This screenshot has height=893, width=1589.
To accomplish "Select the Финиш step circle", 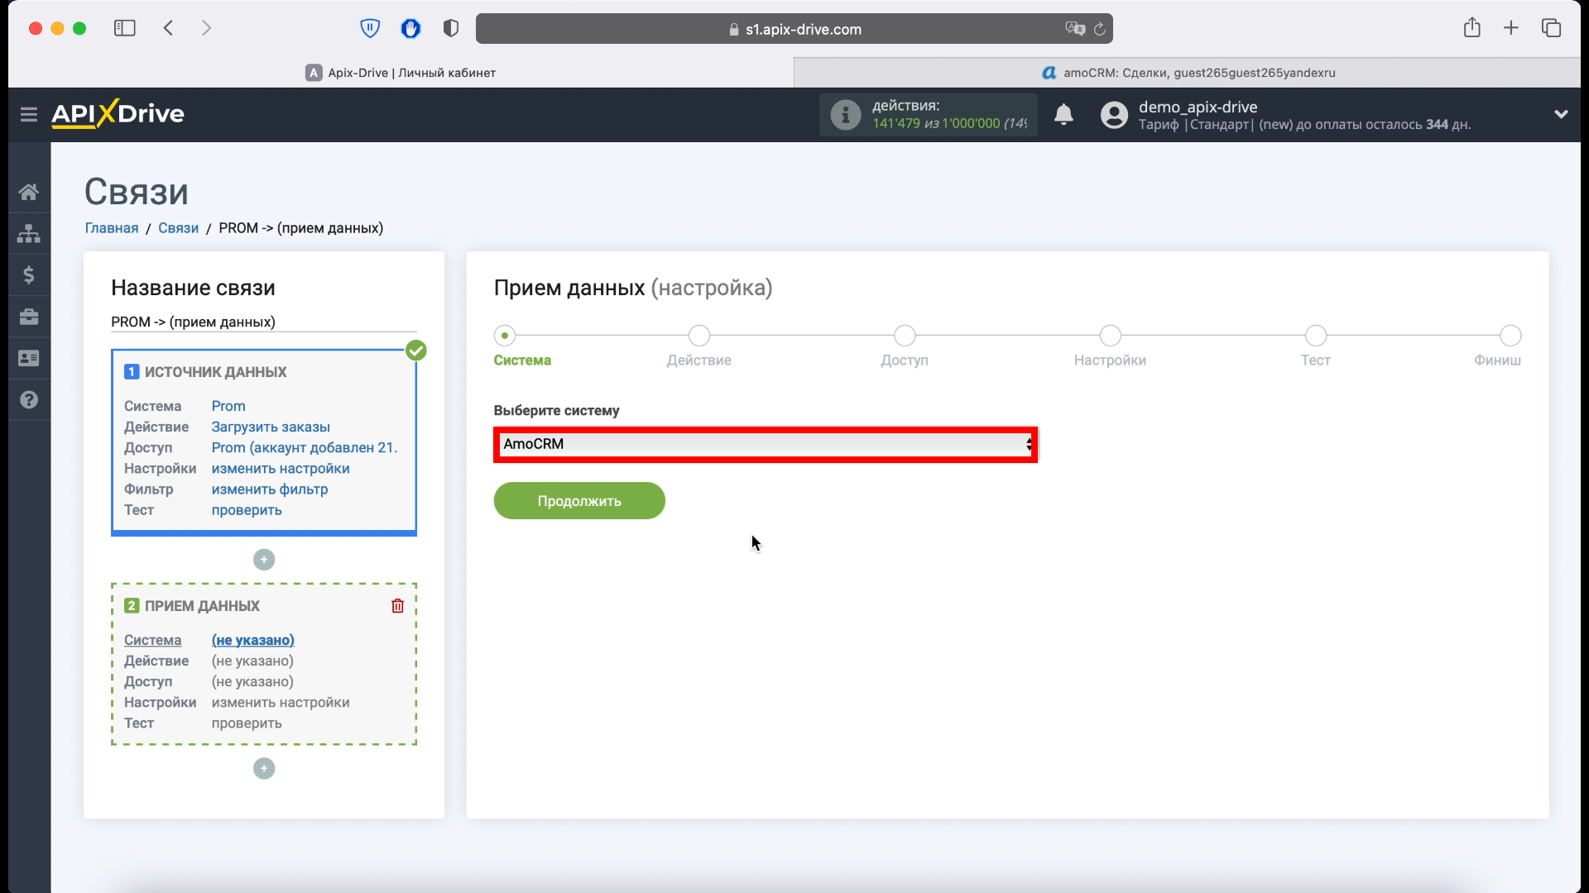I will pyautogui.click(x=1510, y=336).
